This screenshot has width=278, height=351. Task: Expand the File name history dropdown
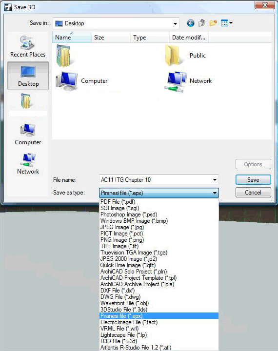(215, 180)
